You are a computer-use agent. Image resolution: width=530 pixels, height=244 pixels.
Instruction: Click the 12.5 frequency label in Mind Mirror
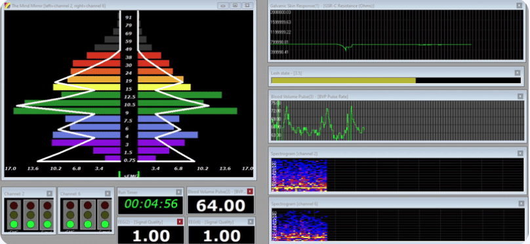tap(129, 97)
